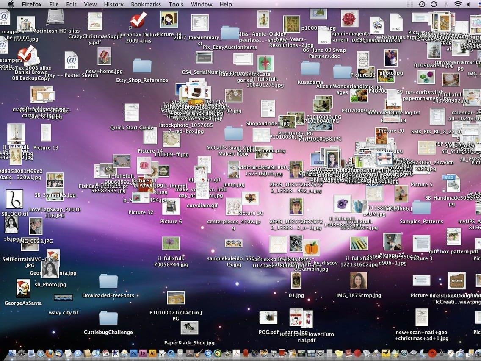Viewport: 481px width, 361px height.
Task: Select the wavy city.tif file
Action: [63, 297]
